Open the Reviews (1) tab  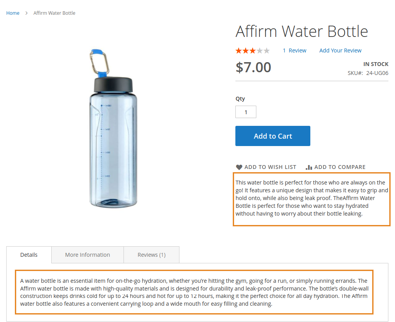pyautogui.click(x=151, y=254)
